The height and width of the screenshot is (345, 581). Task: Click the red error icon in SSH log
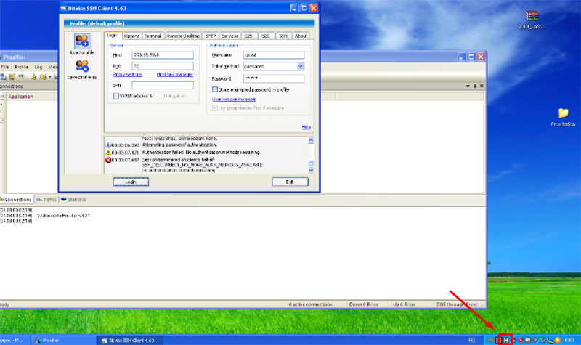108,160
